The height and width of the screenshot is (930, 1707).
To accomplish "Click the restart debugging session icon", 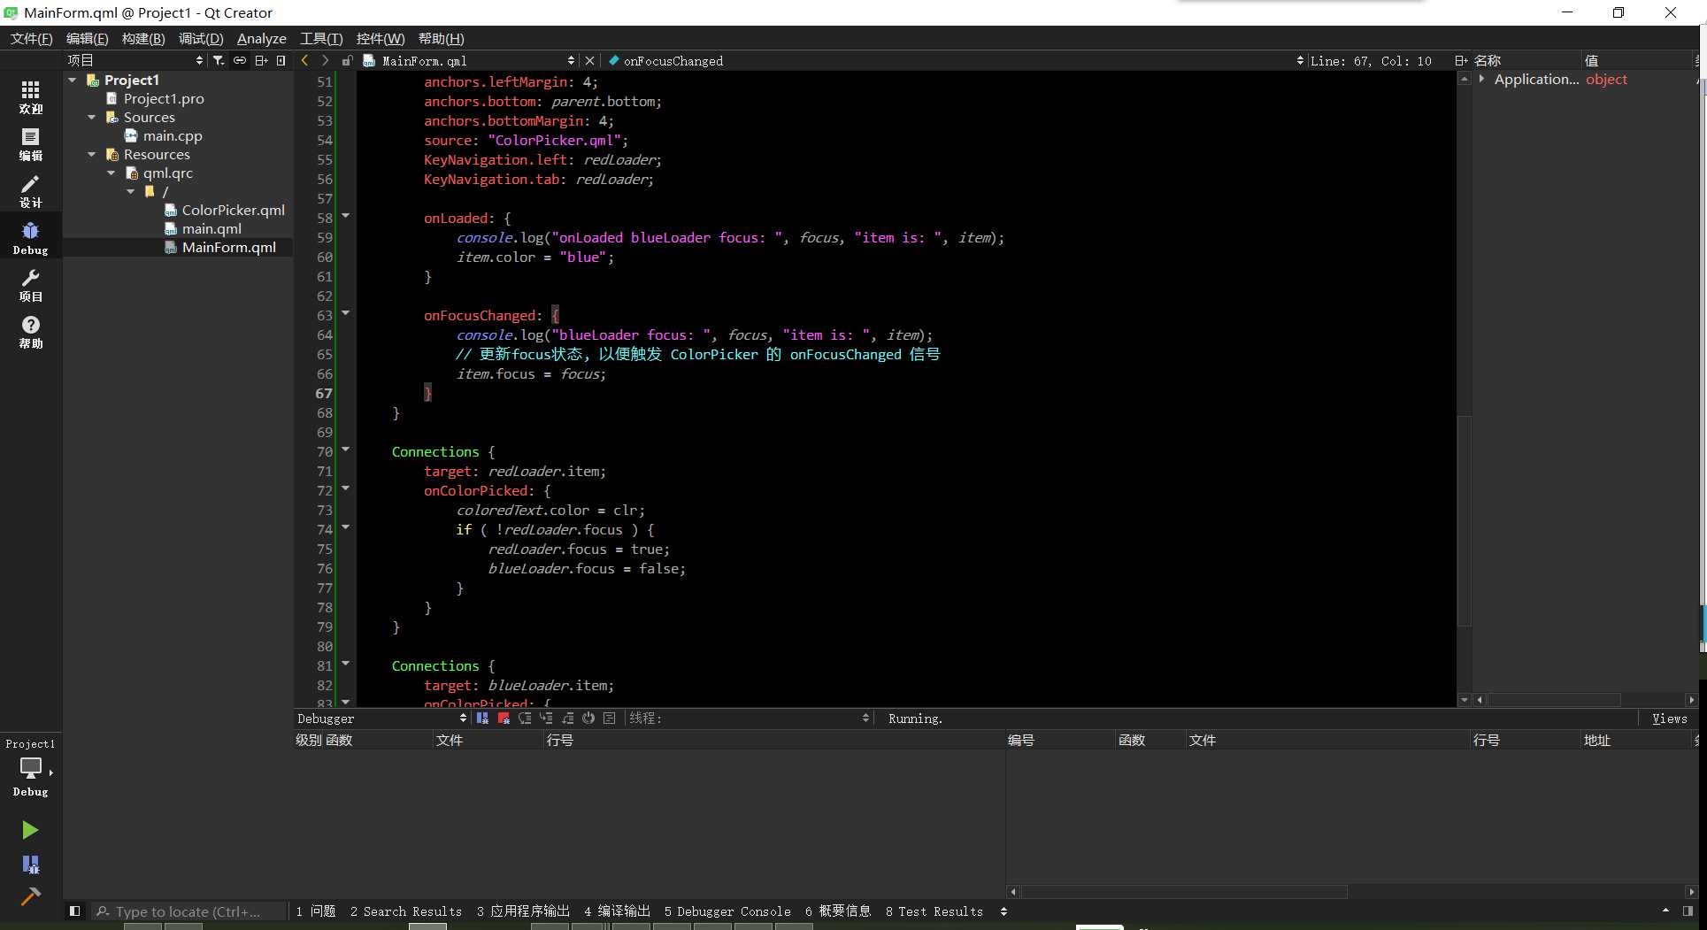I will click(x=588, y=719).
